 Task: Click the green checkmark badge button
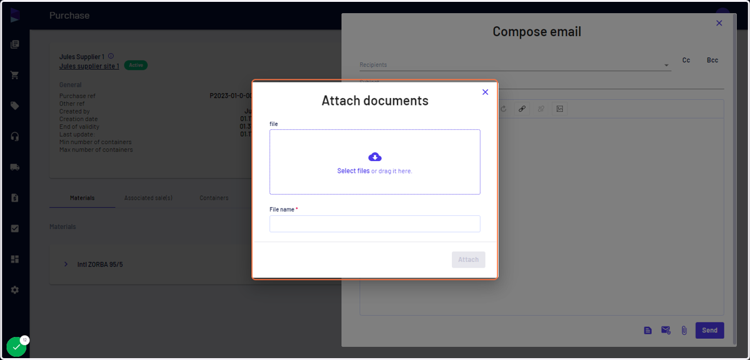(x=16, y=347)
